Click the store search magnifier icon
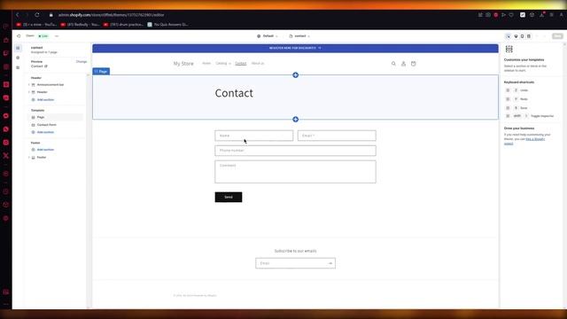The image size is (567, 319). click(x=393, y=64)
